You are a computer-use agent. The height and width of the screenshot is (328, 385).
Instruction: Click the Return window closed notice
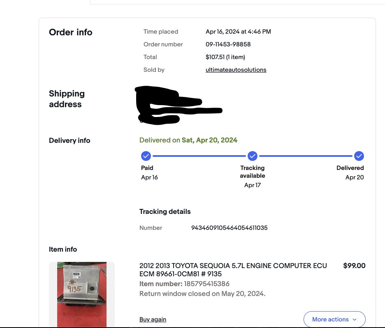pyautogui.click(x=202, y=294)
